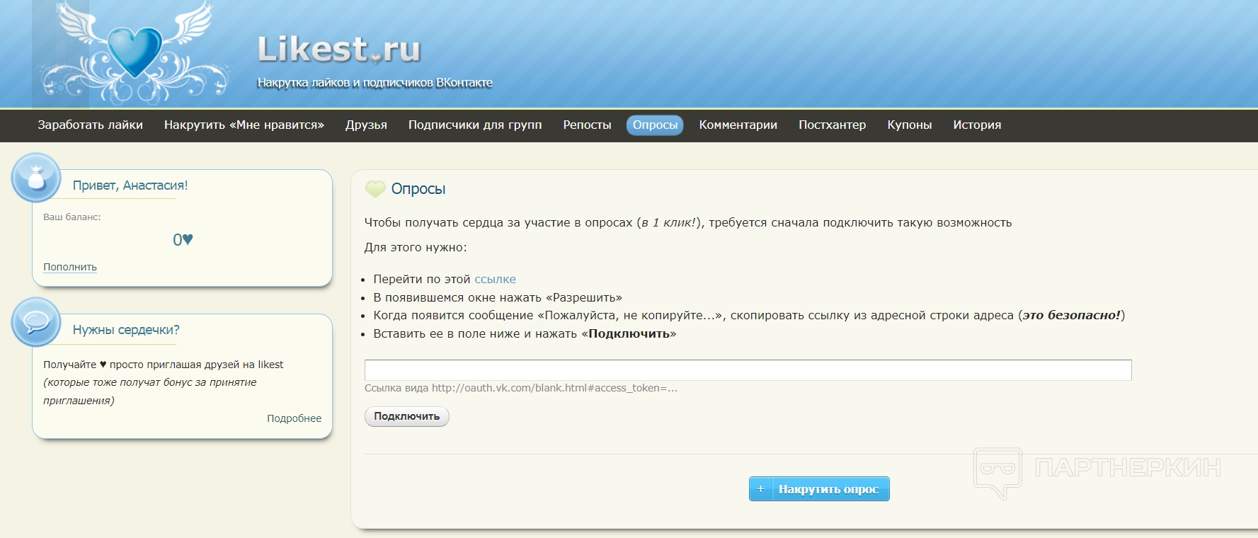Click the plus icon on 'Накрутить опрос' button
Viewport: 1258px width, 538px height.
tap(761, 489)
